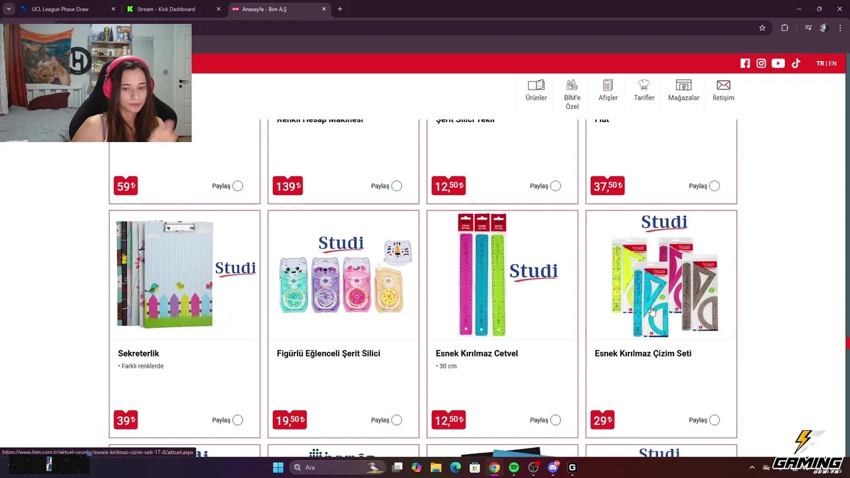Open BİM's YouTube channel icon
850x478 pixels.
tap(778, 63)
